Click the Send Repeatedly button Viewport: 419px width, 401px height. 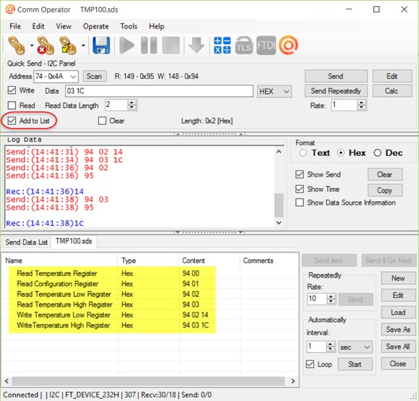[336, 91]
